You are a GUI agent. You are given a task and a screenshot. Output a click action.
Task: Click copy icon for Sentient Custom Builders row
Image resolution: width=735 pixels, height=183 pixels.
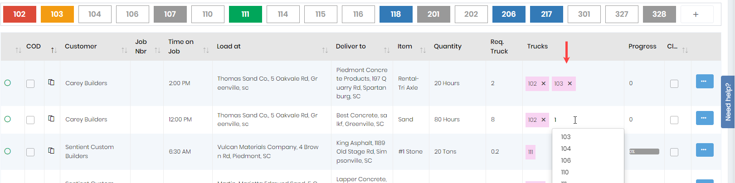(51, 150)
